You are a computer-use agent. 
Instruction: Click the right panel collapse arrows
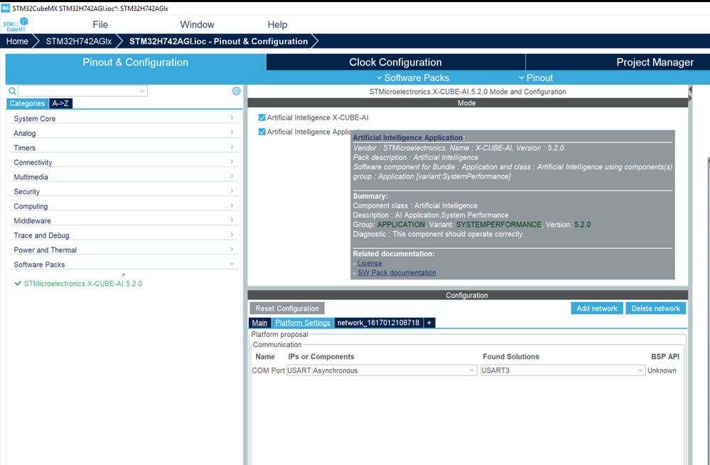point(690,94)
